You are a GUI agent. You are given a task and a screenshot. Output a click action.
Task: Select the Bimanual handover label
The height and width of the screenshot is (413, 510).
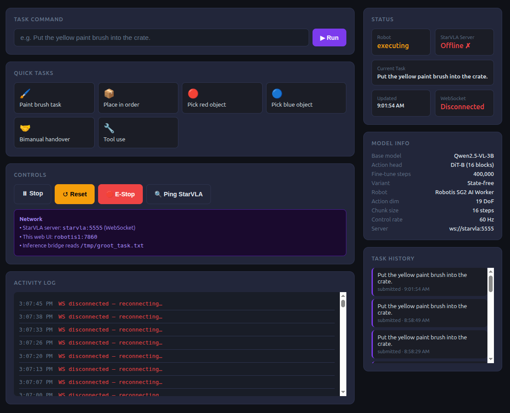(x=45, y=139)
